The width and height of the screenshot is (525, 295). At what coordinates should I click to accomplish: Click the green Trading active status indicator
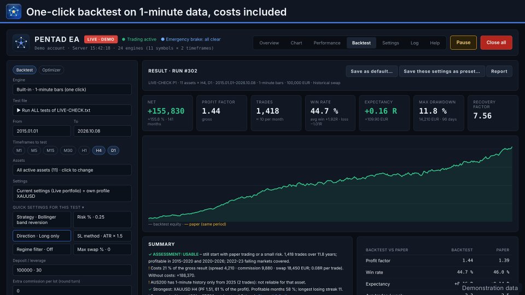[139, 39]
